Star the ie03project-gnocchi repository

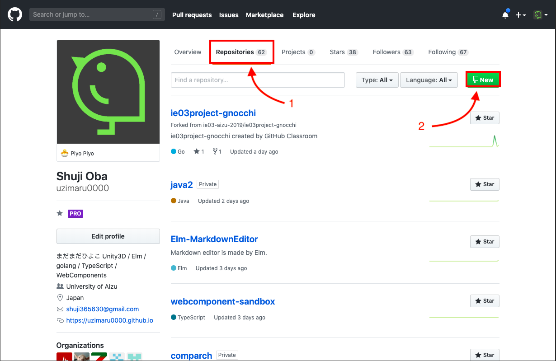tap(485, 118)
